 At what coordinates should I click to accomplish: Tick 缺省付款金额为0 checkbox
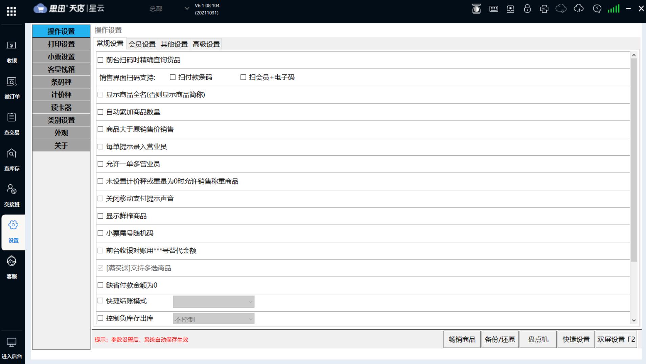pos(100,285)
